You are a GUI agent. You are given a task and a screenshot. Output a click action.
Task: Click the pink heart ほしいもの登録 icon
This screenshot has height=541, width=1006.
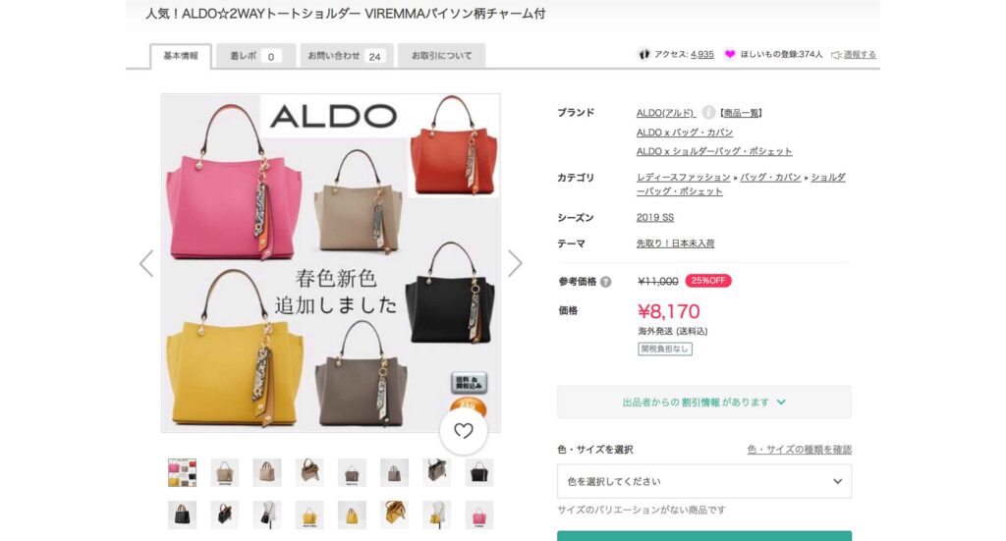click(x=730, y=54)
